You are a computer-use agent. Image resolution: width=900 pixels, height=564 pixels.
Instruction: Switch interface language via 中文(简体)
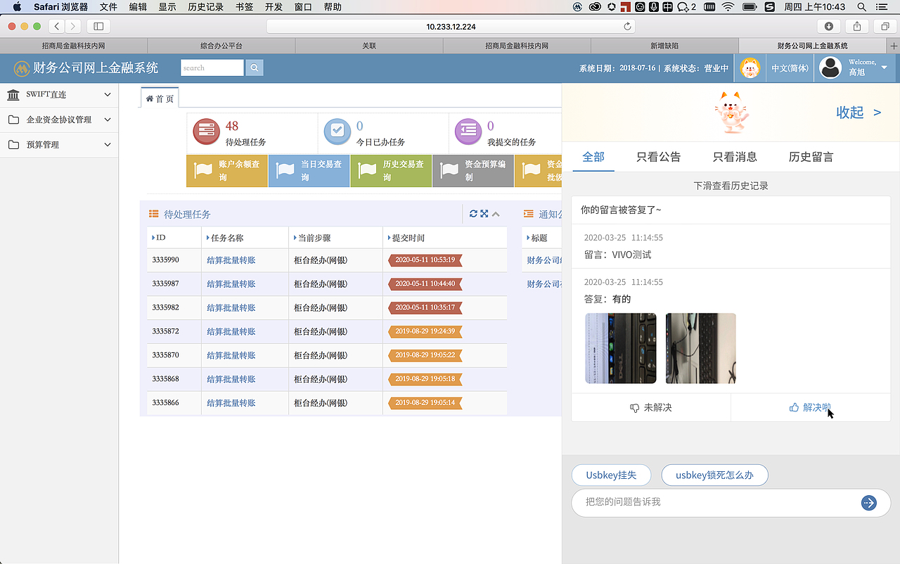(789, 68)
